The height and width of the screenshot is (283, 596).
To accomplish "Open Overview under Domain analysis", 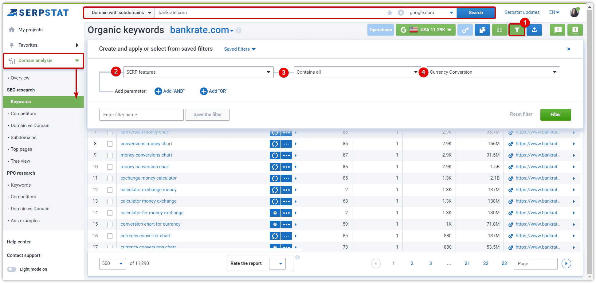I will (x=20, y=78).
